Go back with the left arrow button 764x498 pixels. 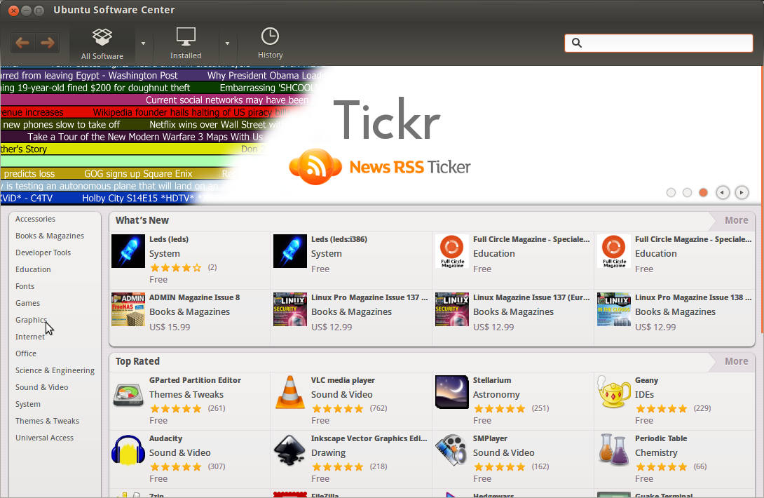(22, 43)
